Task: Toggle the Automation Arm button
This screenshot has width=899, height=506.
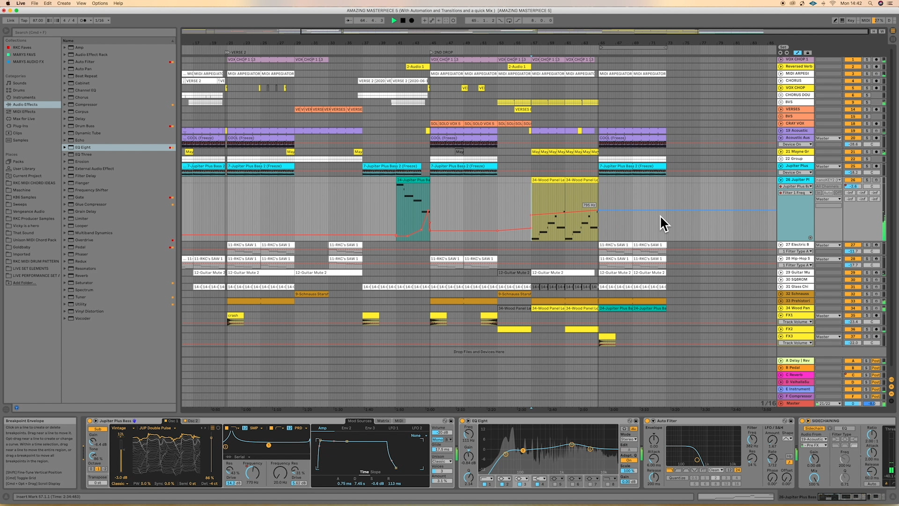Action: [x=432, y=21]
